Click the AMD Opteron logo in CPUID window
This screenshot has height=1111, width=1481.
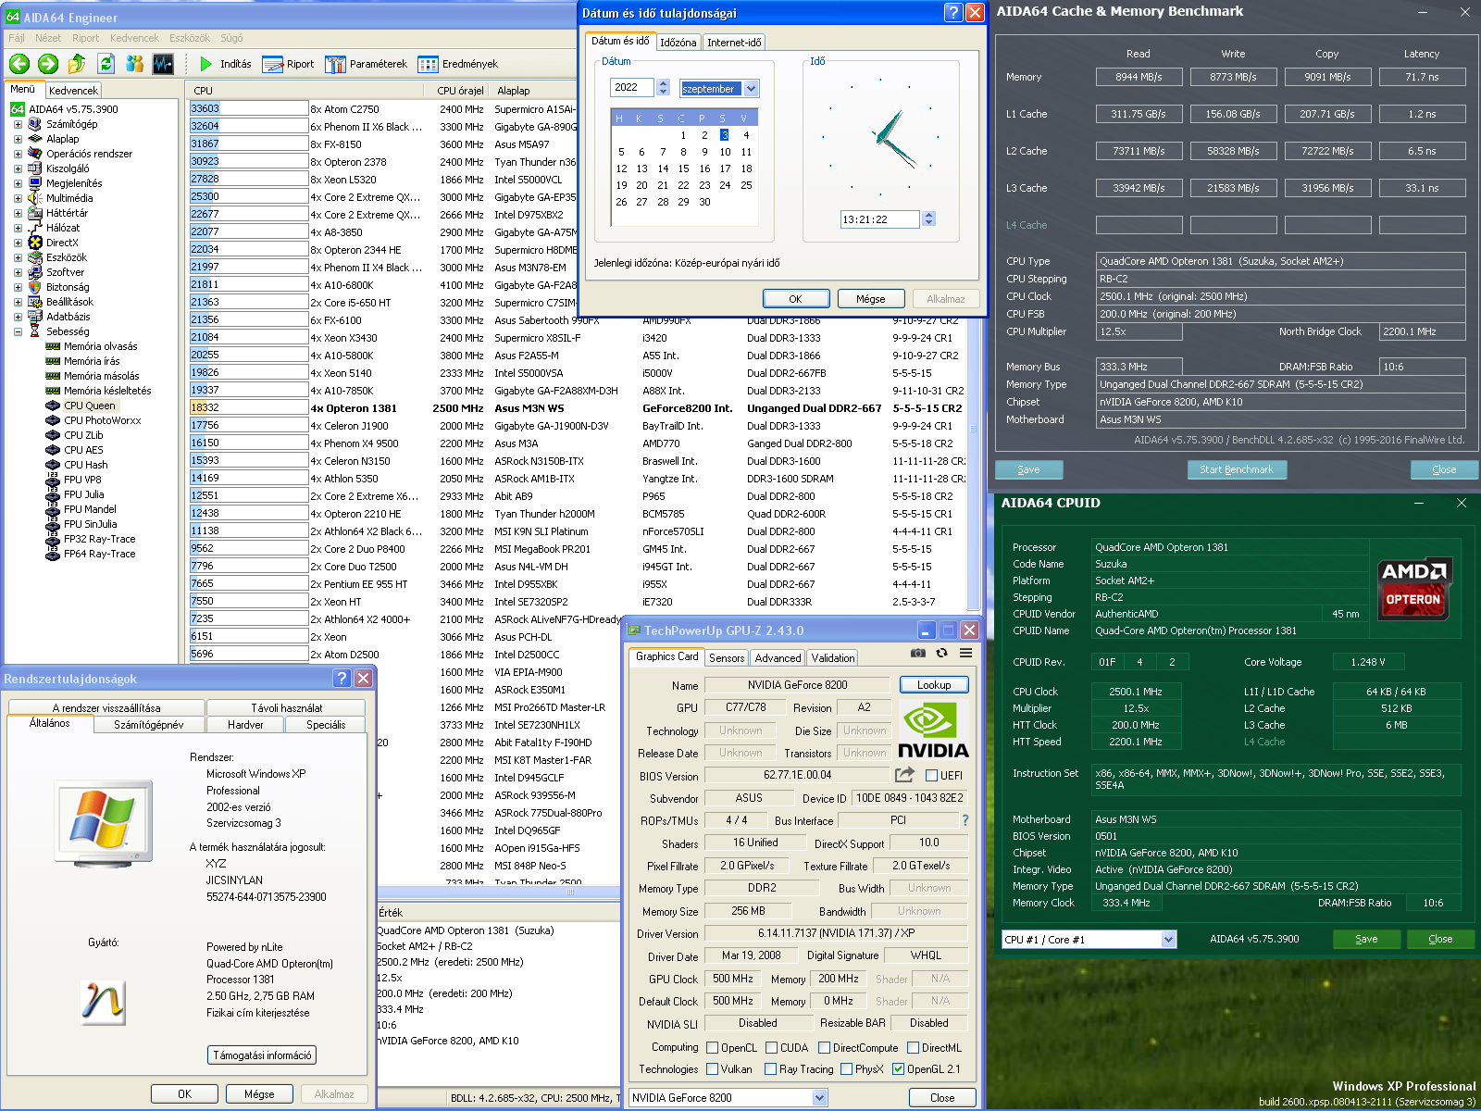tap(1413, 588)
